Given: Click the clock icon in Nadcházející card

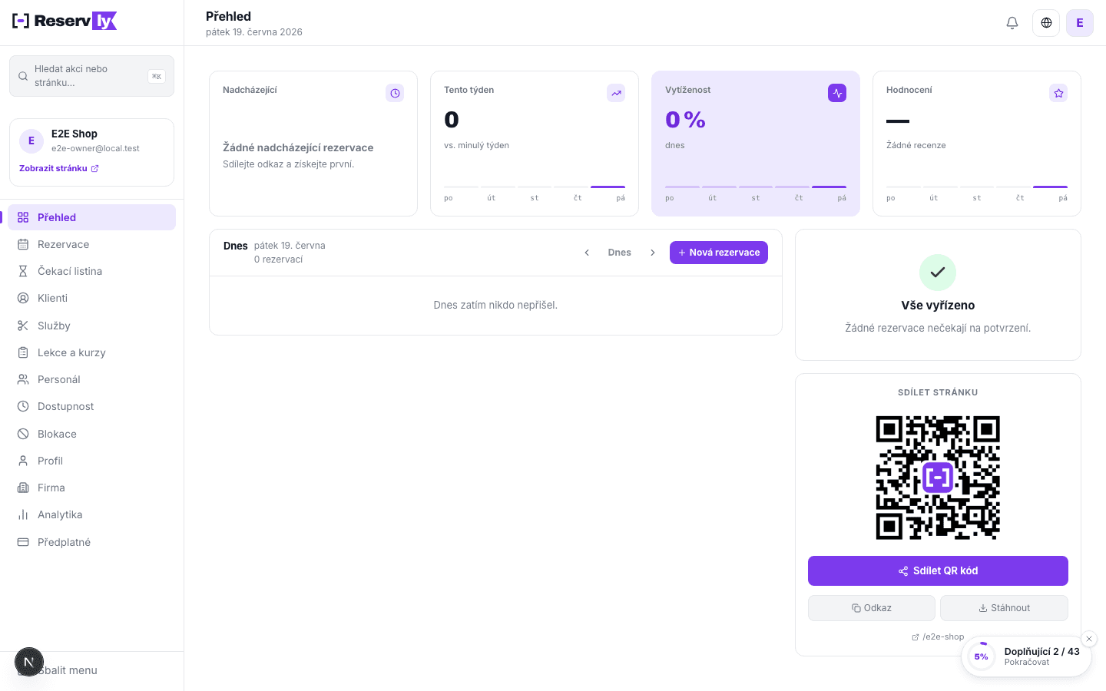Looking at the screenshot, I should click(395, 93).
